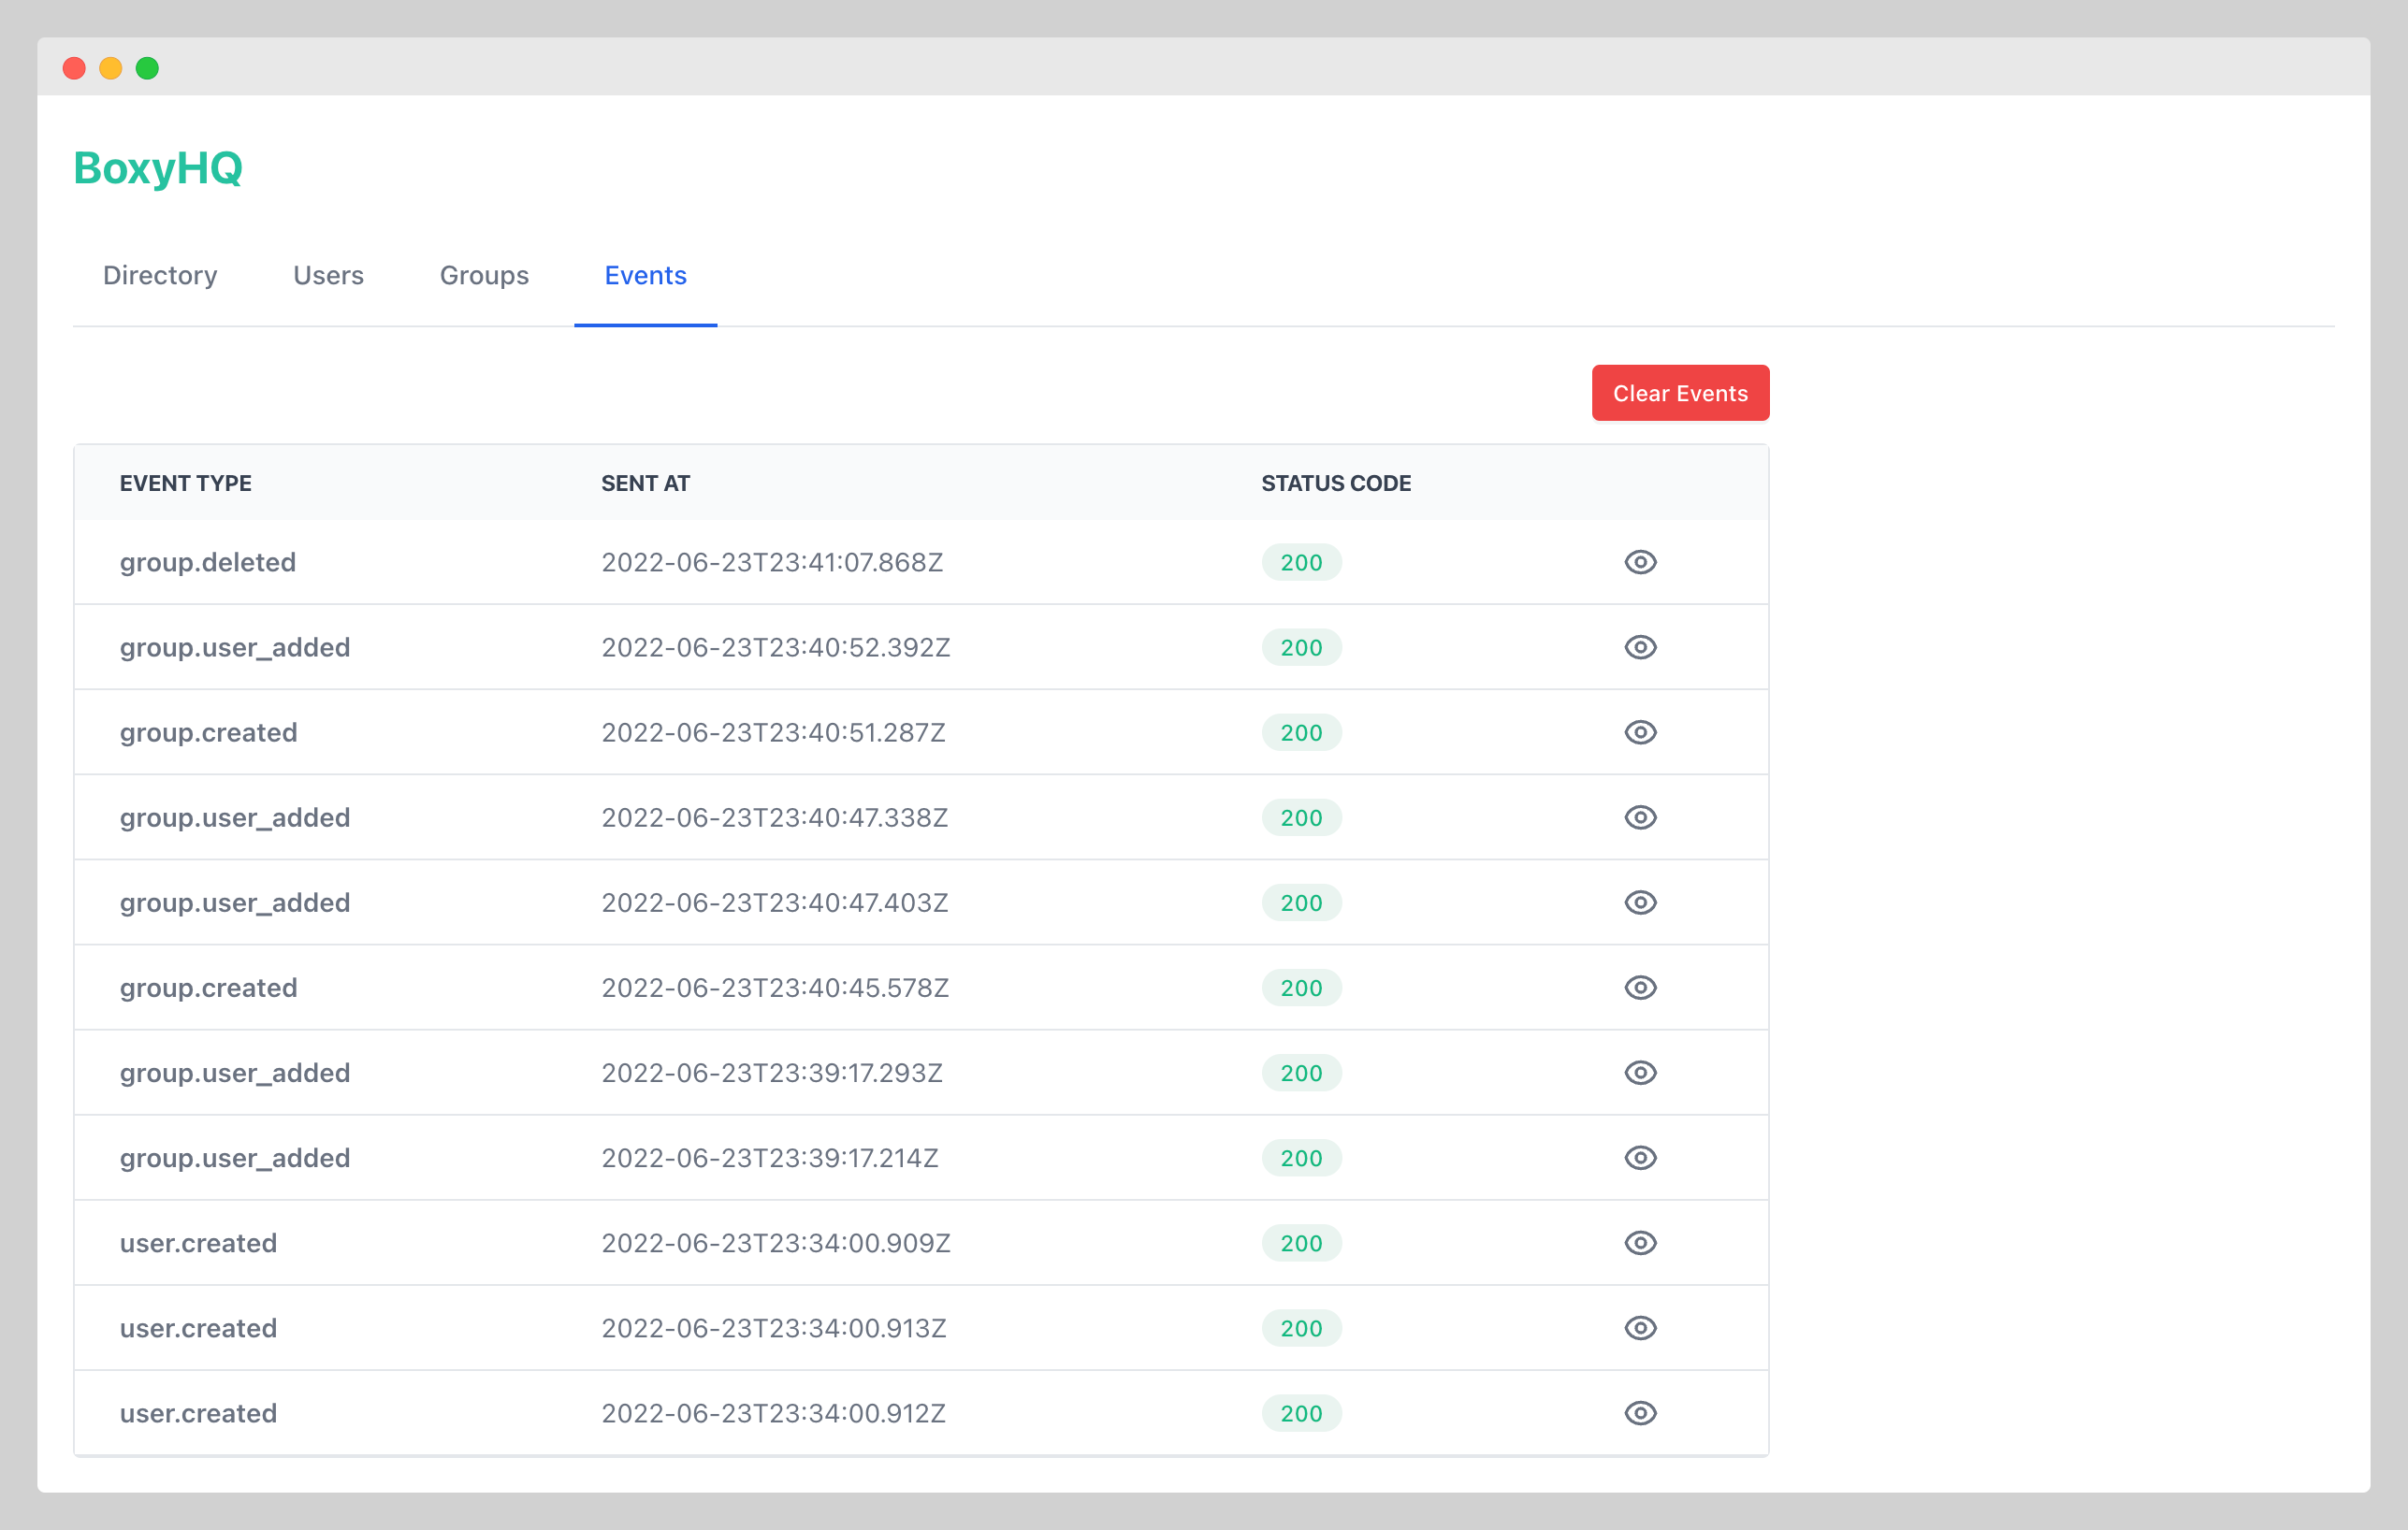This screenshot has height=1530, width=2408.
Task: View event sent at 23:40:47.403Z
Action: point(1640,902)
